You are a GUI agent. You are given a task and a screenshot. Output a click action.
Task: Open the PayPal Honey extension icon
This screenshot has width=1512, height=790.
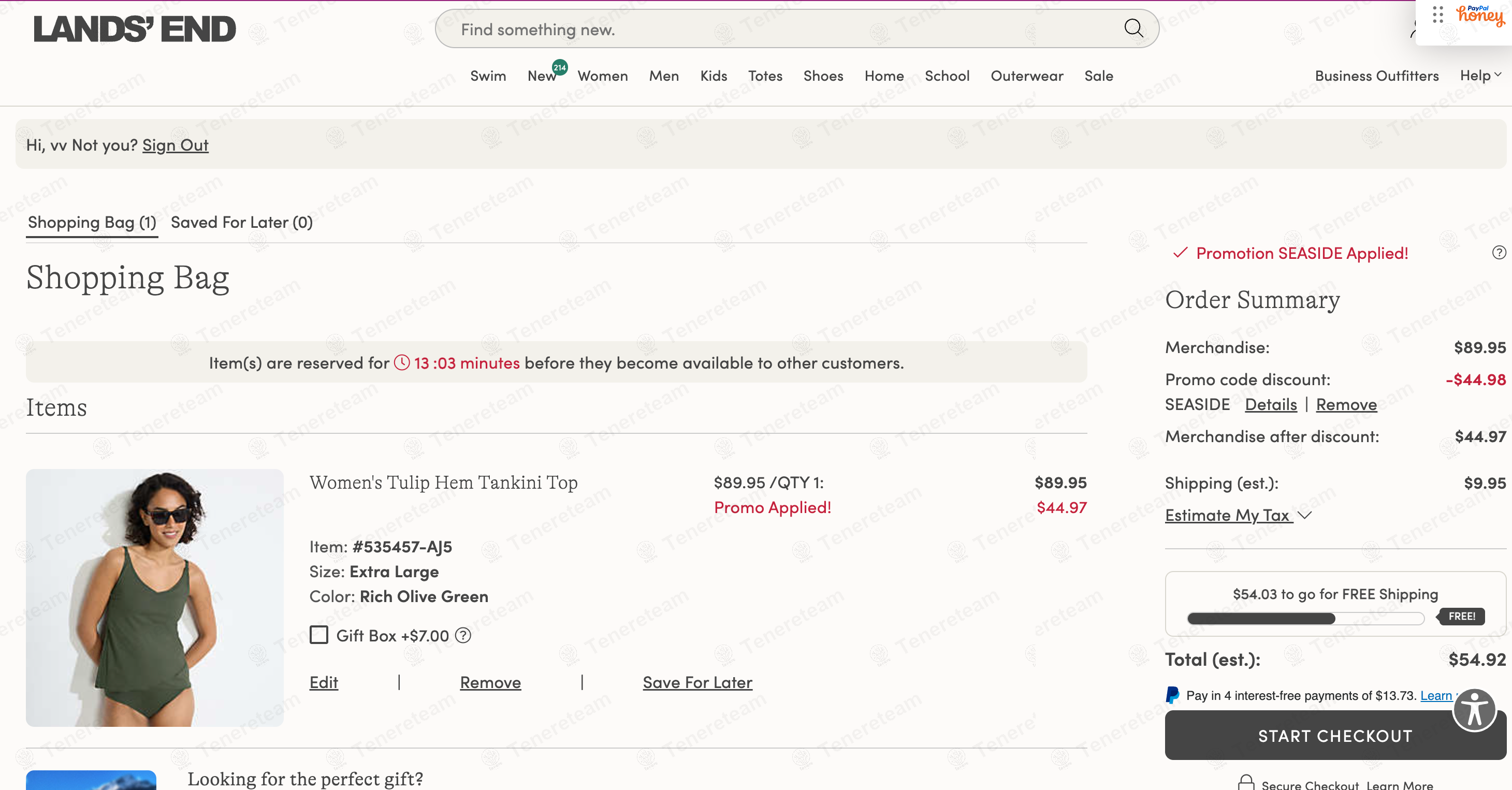point(1480,16)
